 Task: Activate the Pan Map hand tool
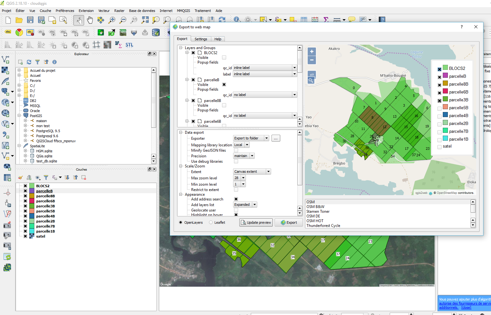point(90,20)
